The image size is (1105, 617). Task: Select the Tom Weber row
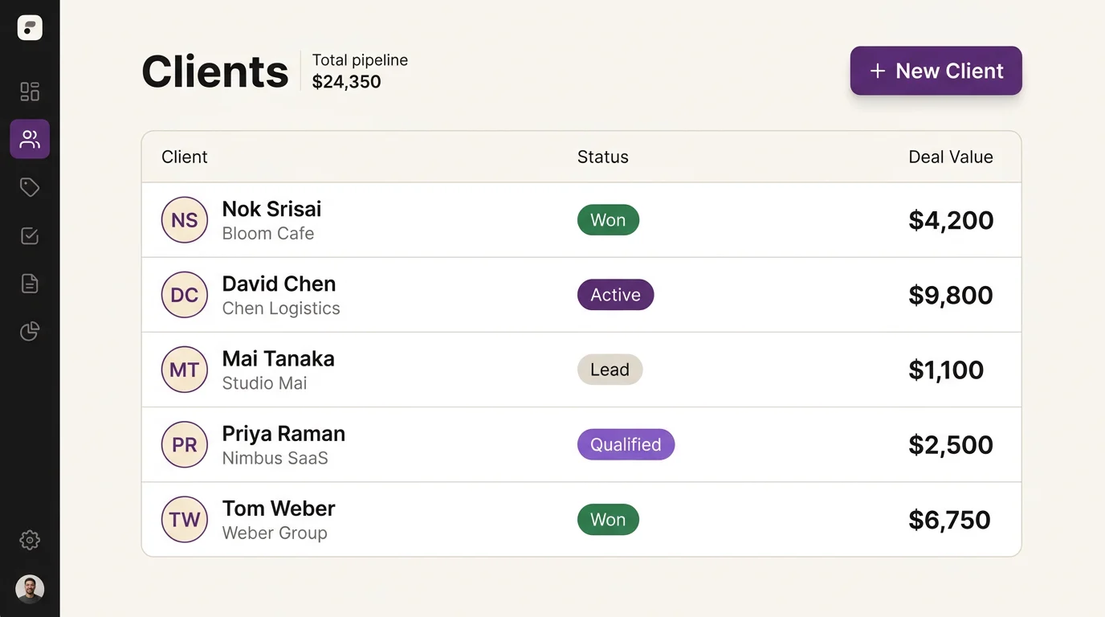click(581, 519)
